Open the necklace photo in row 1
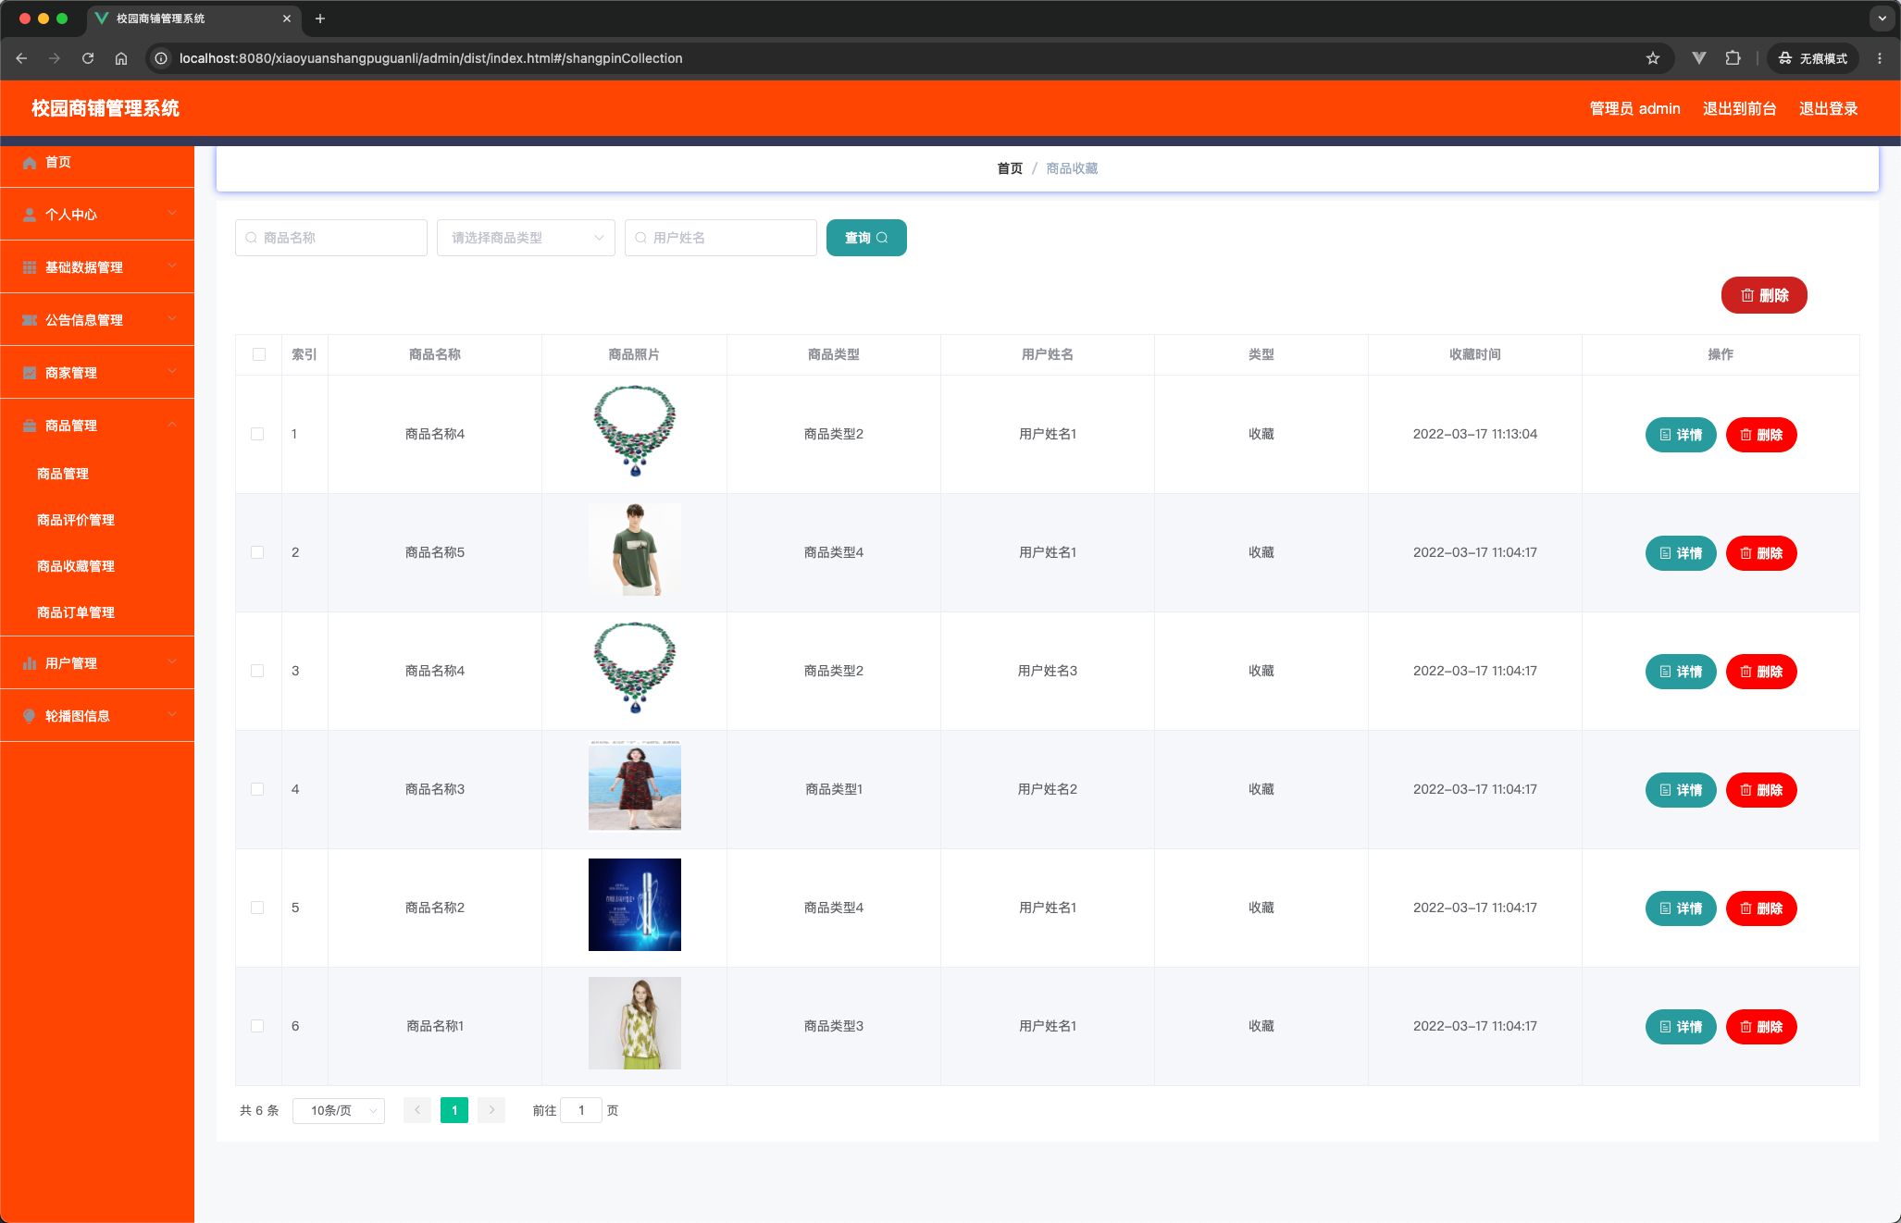The image size is (1901, 1223). (635, 431)
